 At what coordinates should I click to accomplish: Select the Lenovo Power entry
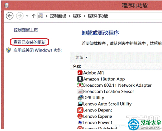click(x=98, y=122)
